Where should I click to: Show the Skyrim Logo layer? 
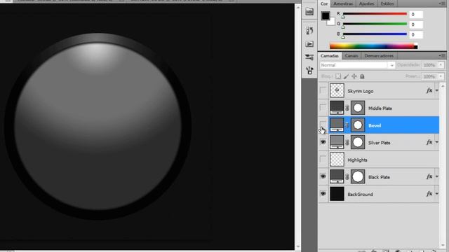click(x=323, y=91)
